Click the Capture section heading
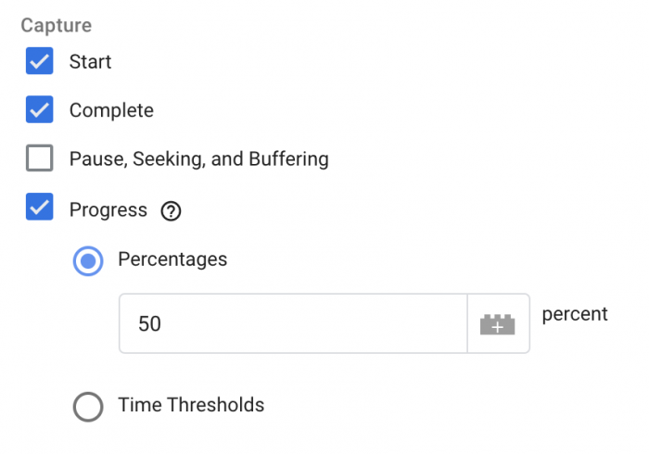This screenshot has width=649, height=454. (x=57, y=25)
